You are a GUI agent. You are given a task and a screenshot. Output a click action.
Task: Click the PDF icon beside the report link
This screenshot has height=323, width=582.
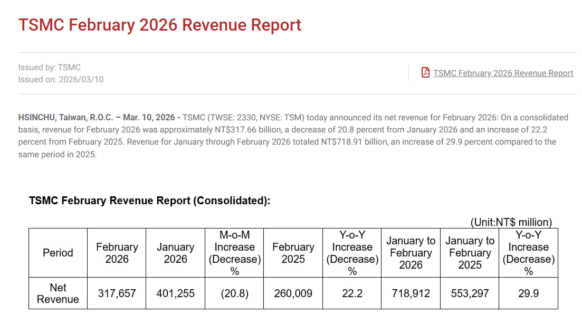pos(425,73)
